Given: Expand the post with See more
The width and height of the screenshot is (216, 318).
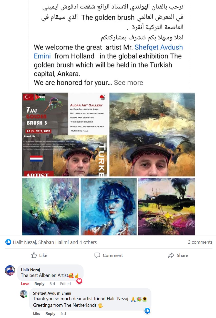Looking at the screenshot, I should pyautogui.click(x=128, y=83).
